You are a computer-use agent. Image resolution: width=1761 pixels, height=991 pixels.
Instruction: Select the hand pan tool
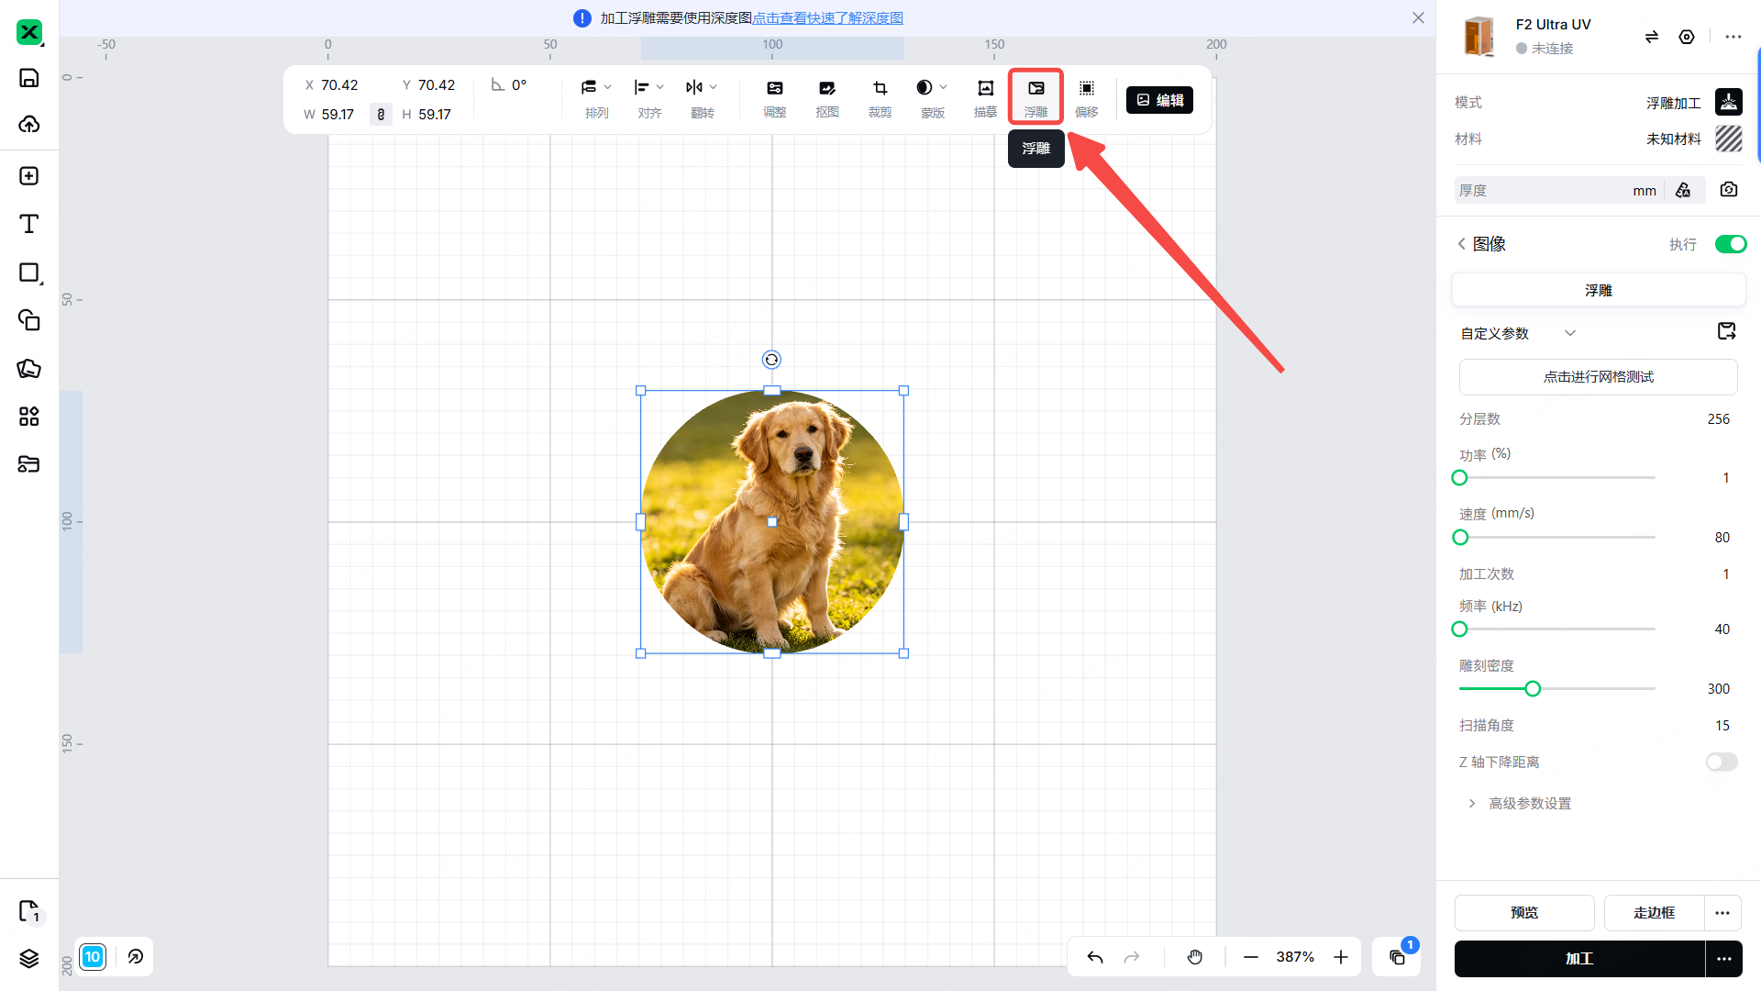pyautogui.click(x=1195, y=957)
